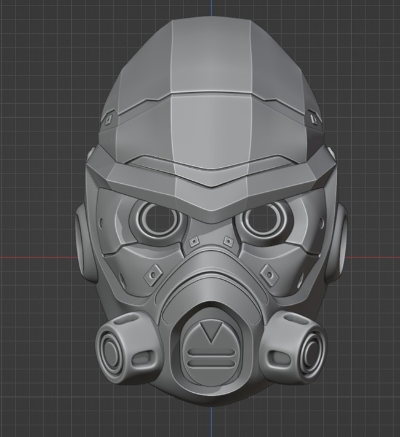Click the diamond rivet right of the nose bridge
The height and width of the screenshot is (437, 400).
228,242
